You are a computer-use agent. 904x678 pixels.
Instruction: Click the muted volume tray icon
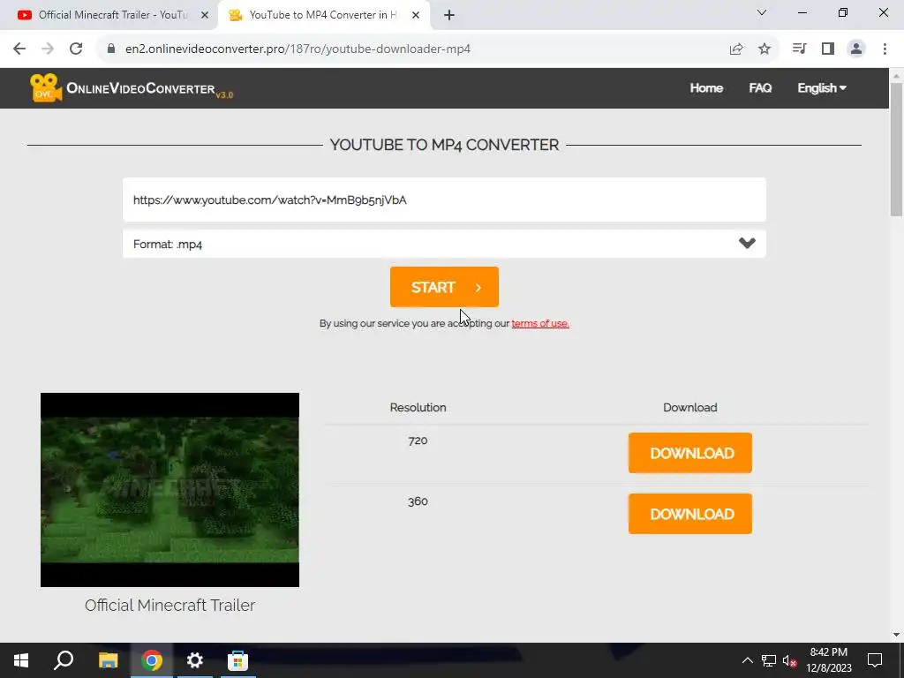(x=790, y=660)
